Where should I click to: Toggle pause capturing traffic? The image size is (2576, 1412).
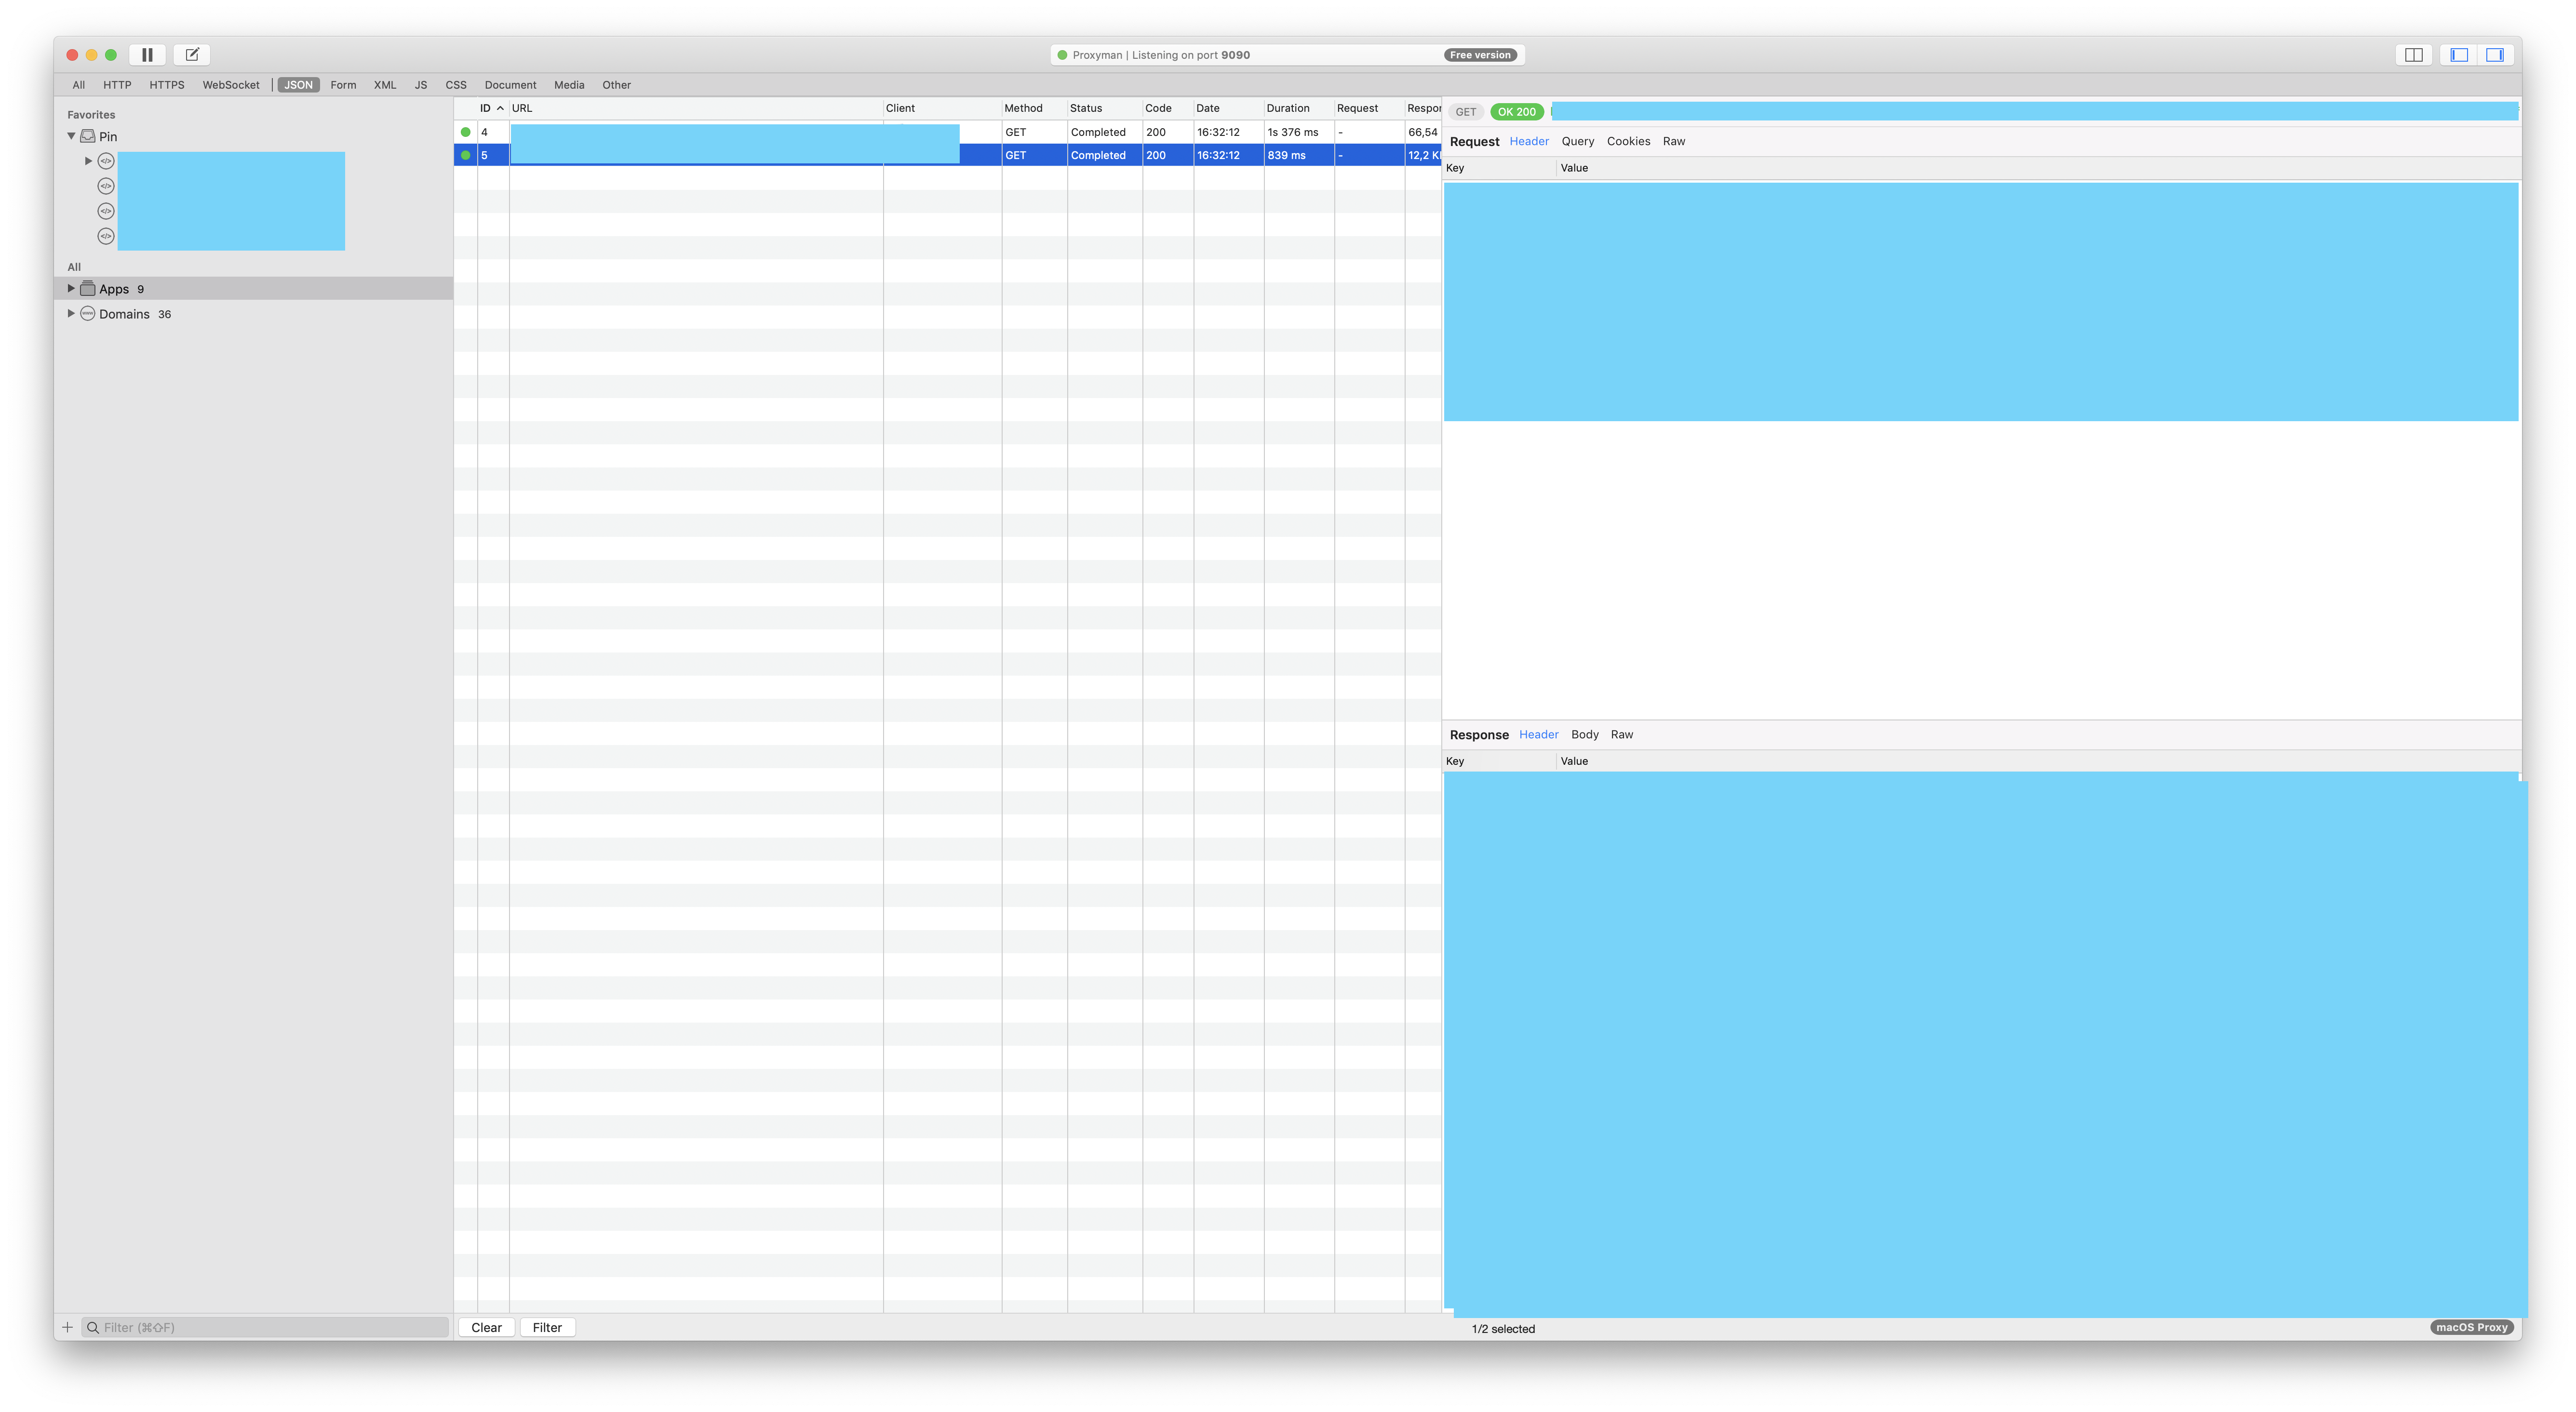pos(147,54)
